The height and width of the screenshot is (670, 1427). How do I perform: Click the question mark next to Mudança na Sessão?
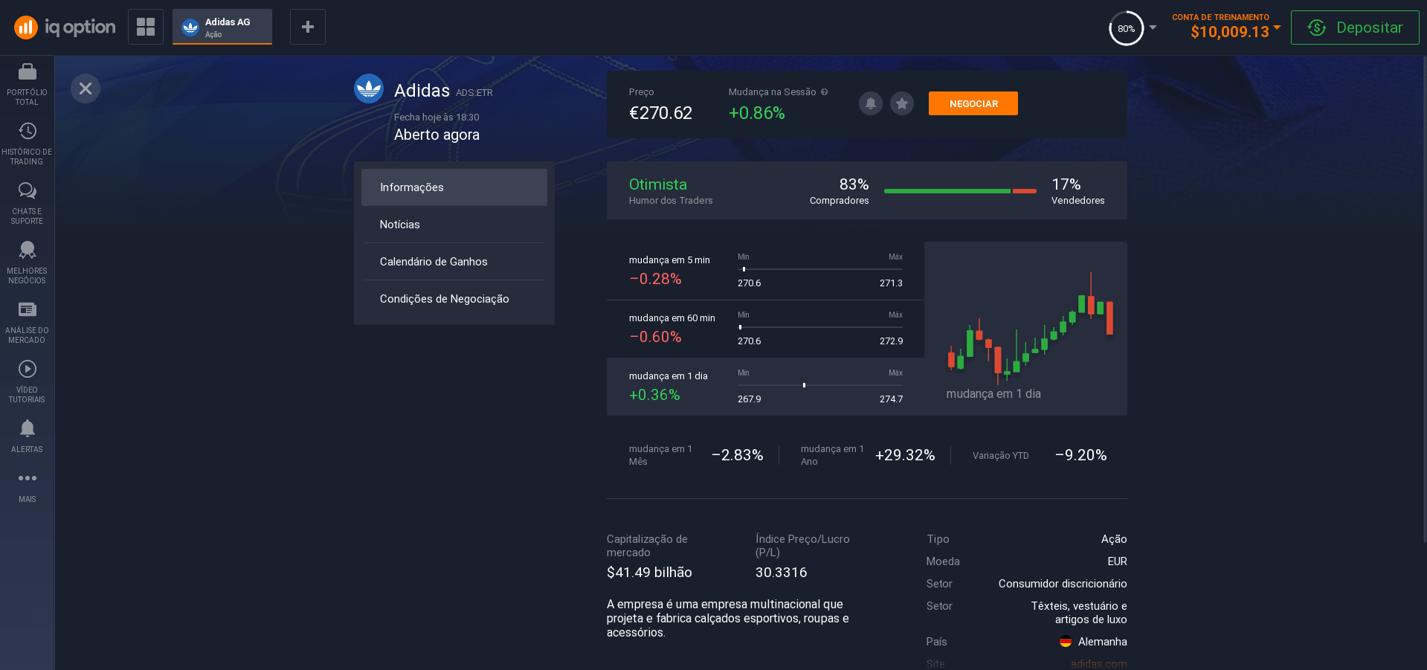(824, 92)
